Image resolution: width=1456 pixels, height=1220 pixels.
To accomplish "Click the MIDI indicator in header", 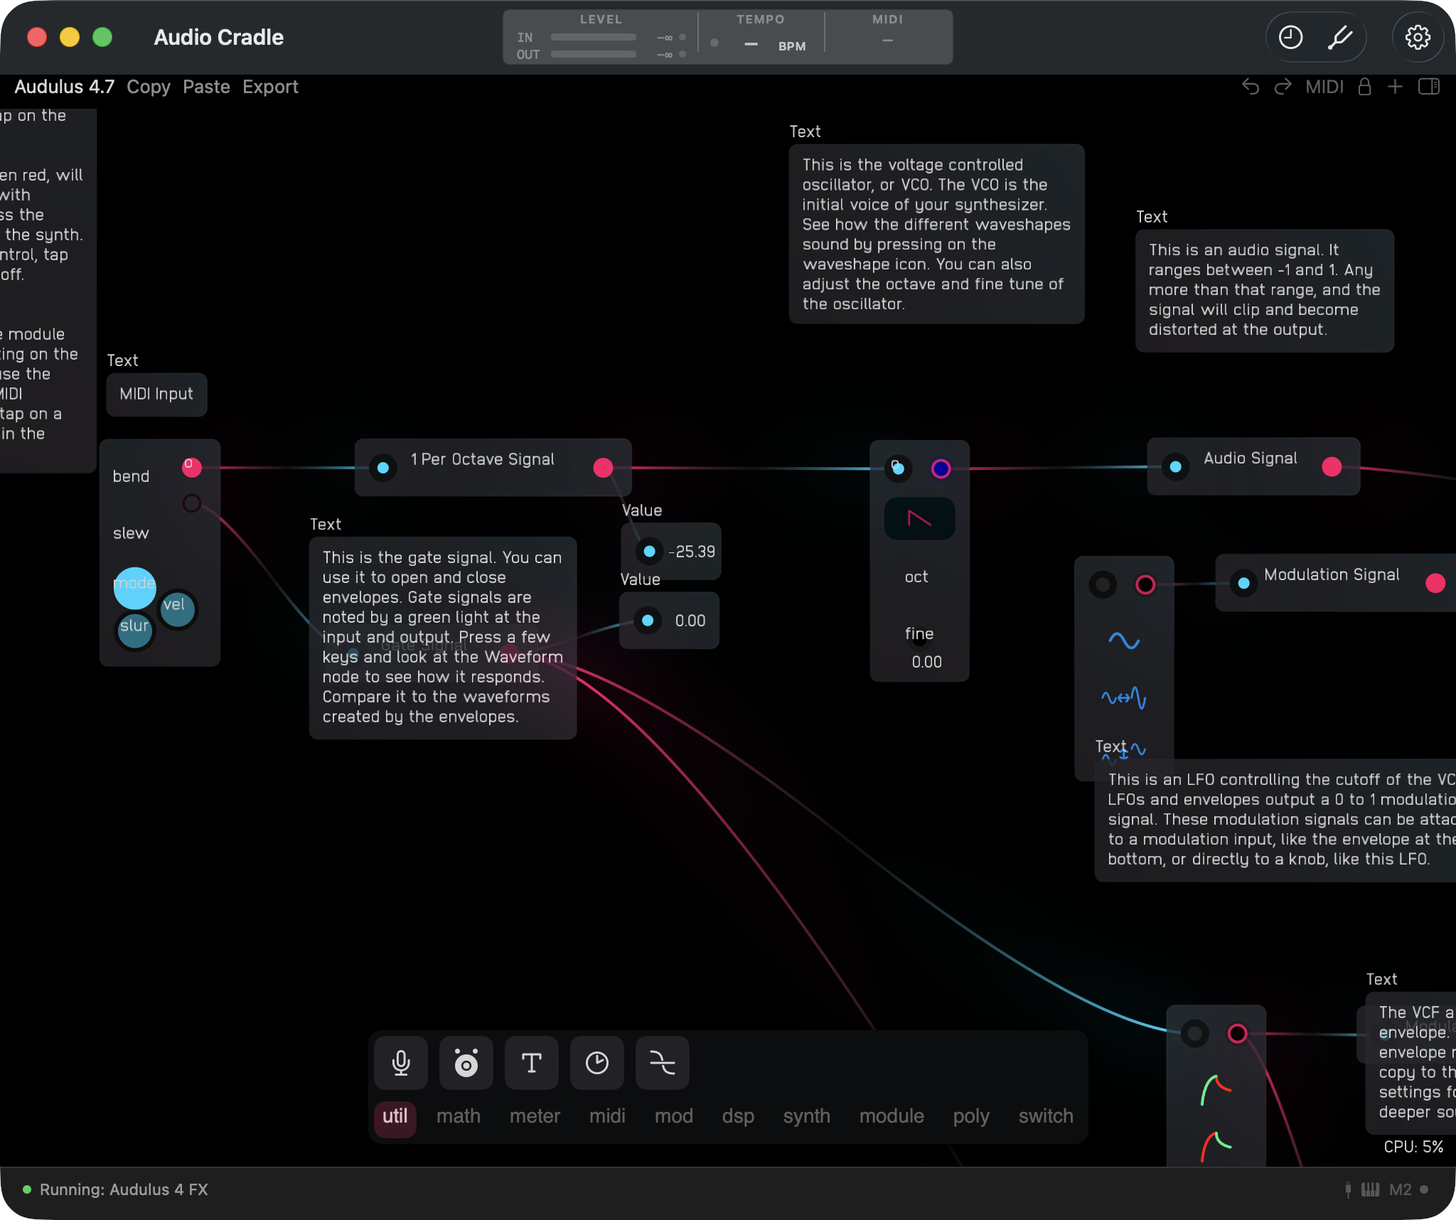I will pyautogui.click(x=887, y=31).
